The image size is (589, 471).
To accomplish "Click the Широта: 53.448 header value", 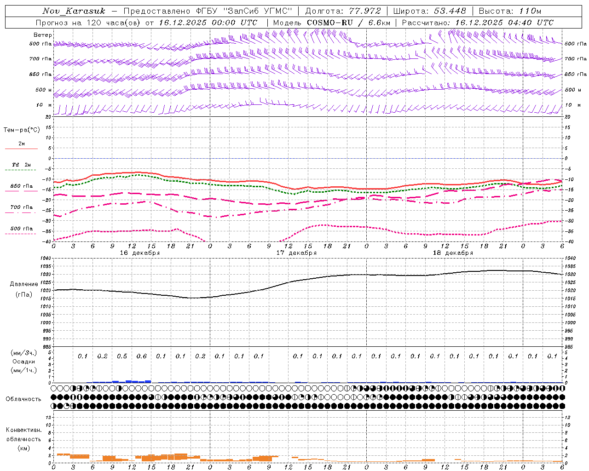I will pyautogui.click(x=429, y=11).
